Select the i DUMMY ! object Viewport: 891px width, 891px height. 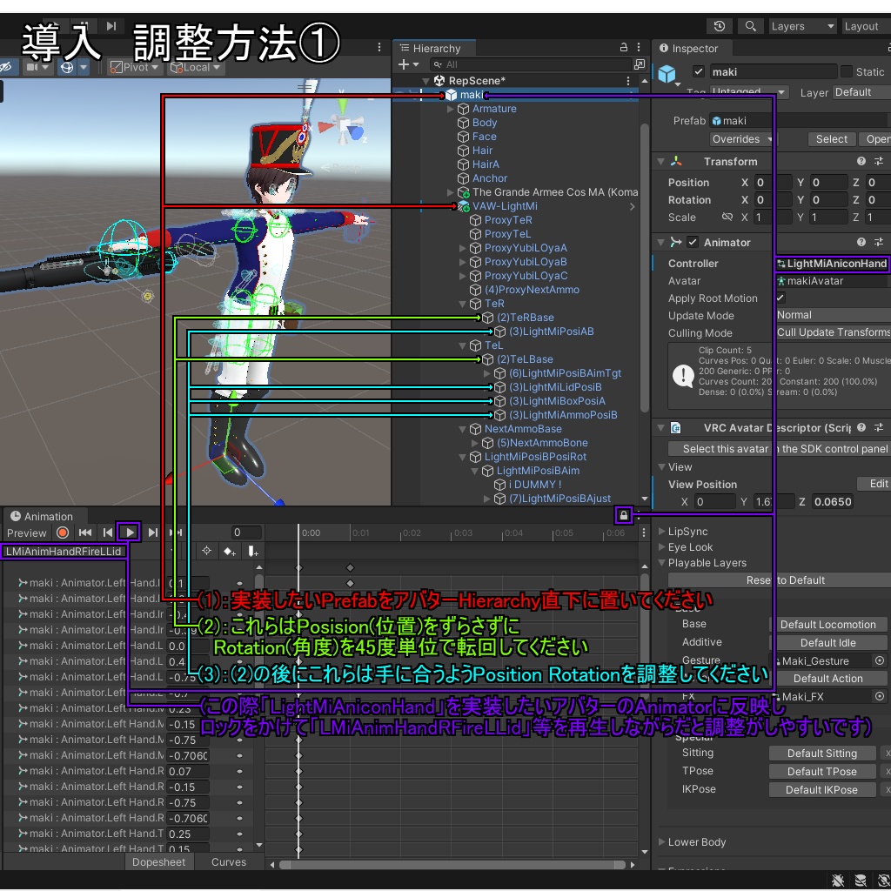(x=535, y=485)
